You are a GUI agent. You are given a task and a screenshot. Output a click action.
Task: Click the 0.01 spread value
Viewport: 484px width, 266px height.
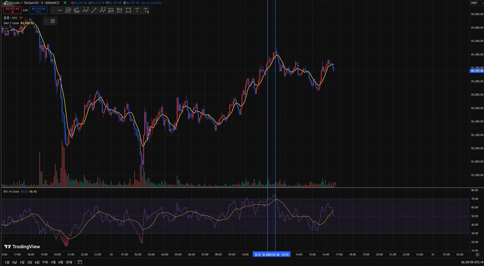click(x=25, y=10)
